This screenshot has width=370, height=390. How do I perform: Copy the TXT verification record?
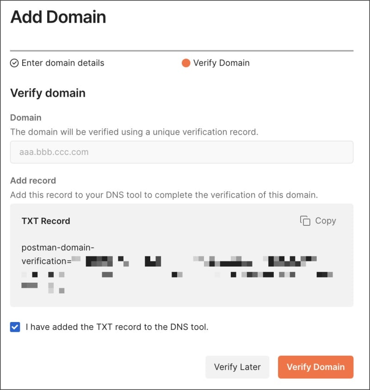click(317, 221)
